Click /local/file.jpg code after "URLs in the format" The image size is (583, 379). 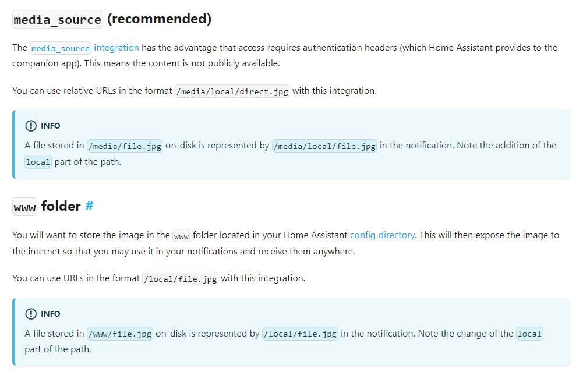[x=180, y=279]
